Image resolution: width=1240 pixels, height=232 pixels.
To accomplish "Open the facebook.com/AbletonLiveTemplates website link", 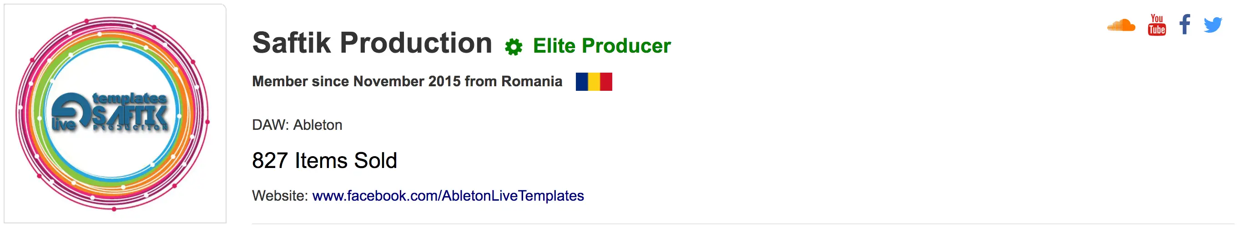I will [x=448, y=196].
